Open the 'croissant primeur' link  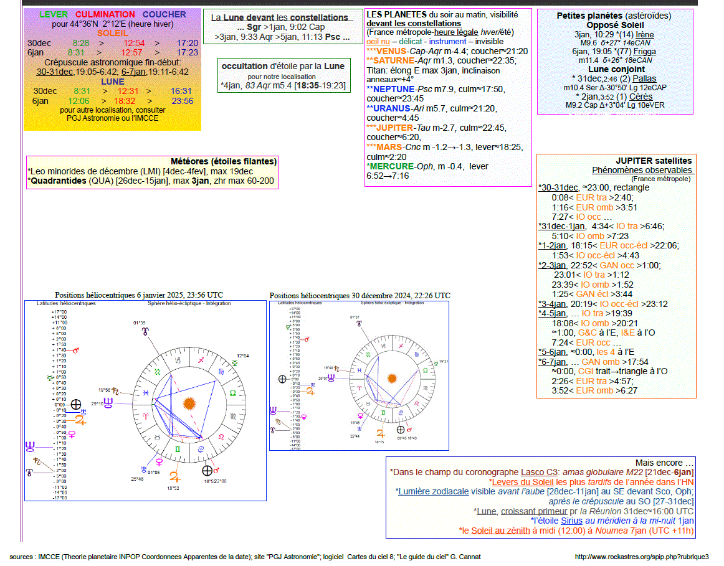point(534,511)
